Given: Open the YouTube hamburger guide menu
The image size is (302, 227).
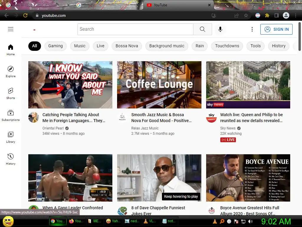Looking at the screenshot, I should (11, 29).
